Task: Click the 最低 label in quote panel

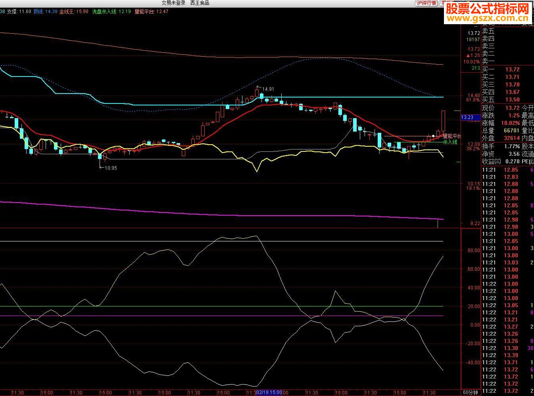Action: coord(528,123)
